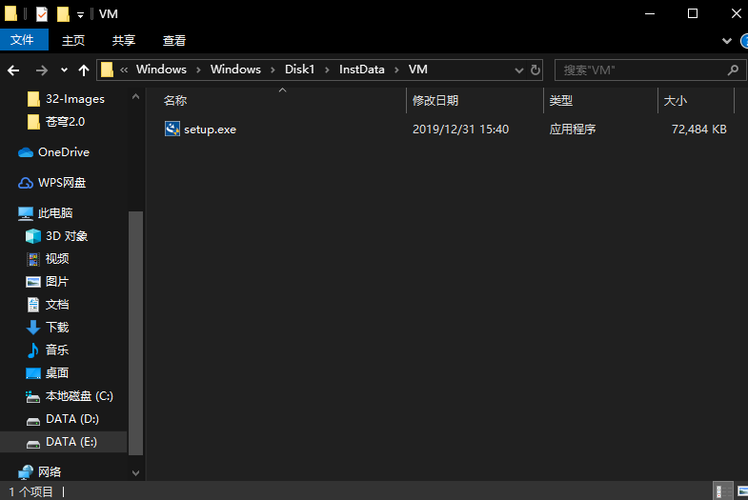
Task: Open the 查看 ribbon tab
Action: [174, 41]
